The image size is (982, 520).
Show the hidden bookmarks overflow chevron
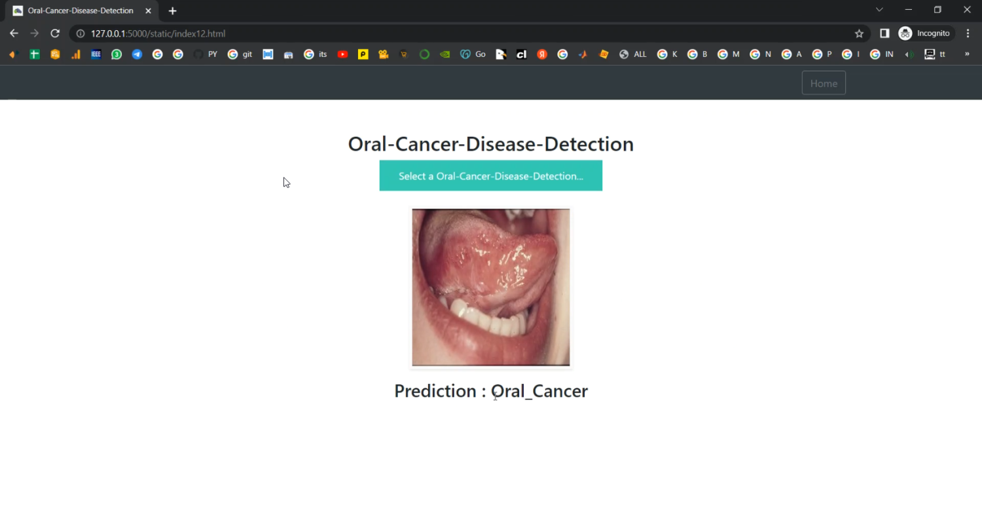tap(967, 54)
